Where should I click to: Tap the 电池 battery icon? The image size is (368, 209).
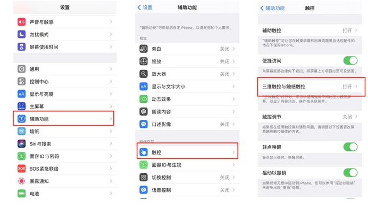(22, 194)
